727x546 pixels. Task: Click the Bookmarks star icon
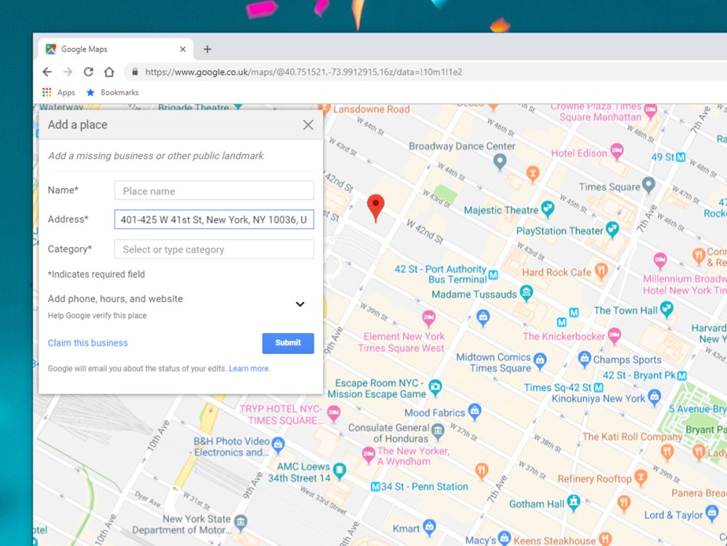point(90,92)
